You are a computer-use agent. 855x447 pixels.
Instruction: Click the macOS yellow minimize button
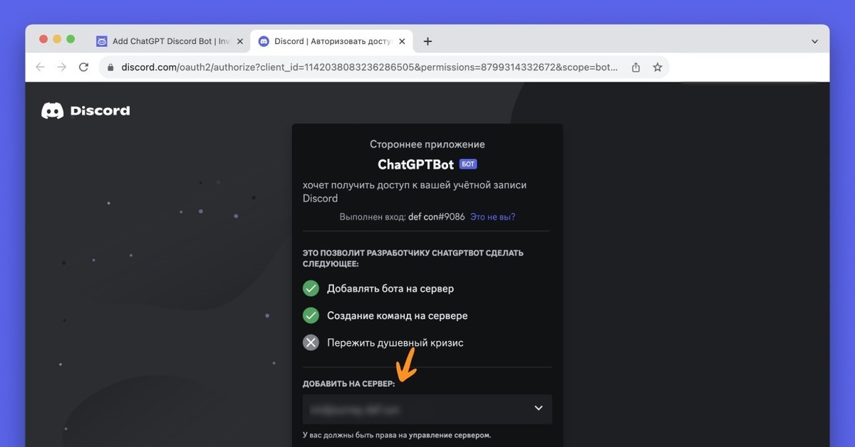[x=57, y=39]
